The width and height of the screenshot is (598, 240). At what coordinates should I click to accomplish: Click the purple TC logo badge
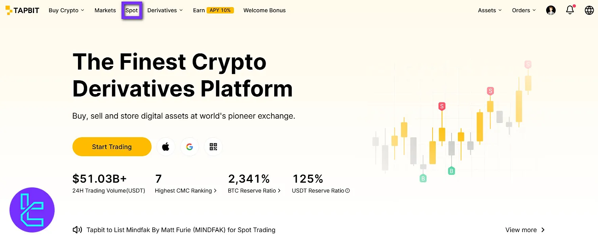coord(32,210)
